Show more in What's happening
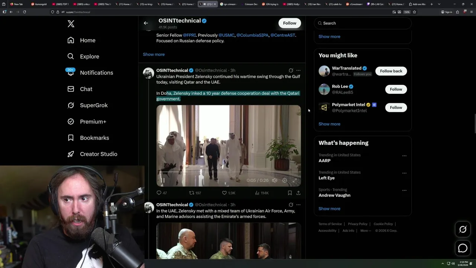The height and width of the screenshot is (268, 476). [329, 208]
